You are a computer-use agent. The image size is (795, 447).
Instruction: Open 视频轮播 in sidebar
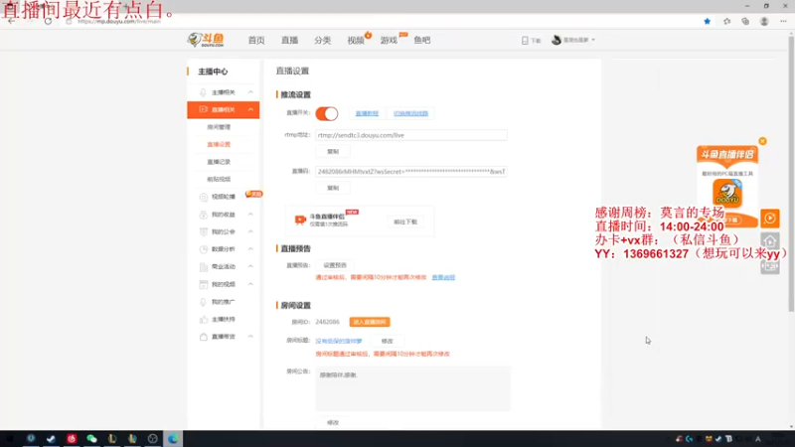[x=223, y=197]
